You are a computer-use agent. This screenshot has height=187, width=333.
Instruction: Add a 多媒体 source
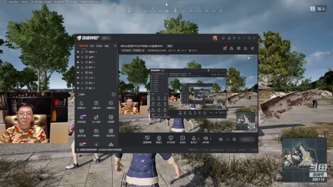(x=182, y=140)
